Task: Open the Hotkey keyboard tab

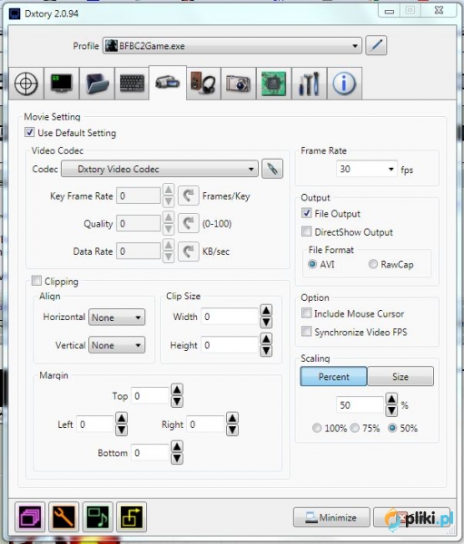Action: pyautogui.click(x=132, y=83)
